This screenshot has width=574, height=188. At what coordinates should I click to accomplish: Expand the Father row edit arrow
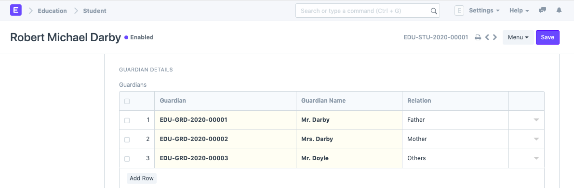click(536, 120)
